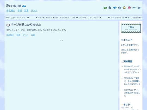147x110 pixels.
Task: Follow the 写真 link below the error message
Action: pyautogui.click(x=18, y=35)
